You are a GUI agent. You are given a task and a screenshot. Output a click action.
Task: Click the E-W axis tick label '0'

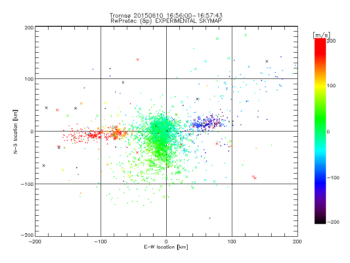pos(166,242)
